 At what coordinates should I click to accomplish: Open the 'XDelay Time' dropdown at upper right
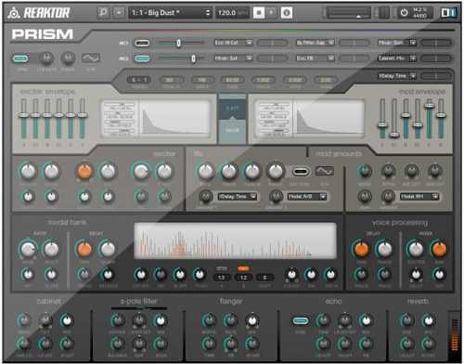tap(397, 76)
